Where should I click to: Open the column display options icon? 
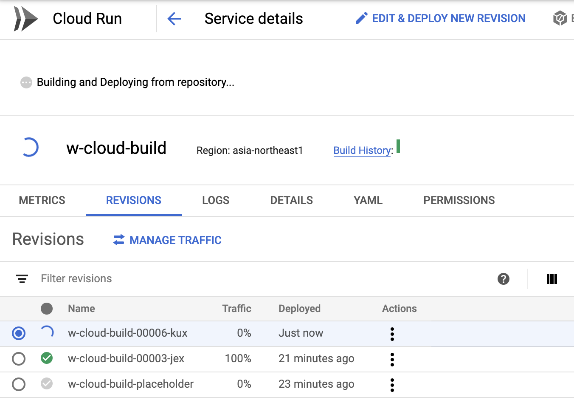(x=552, y=279)
